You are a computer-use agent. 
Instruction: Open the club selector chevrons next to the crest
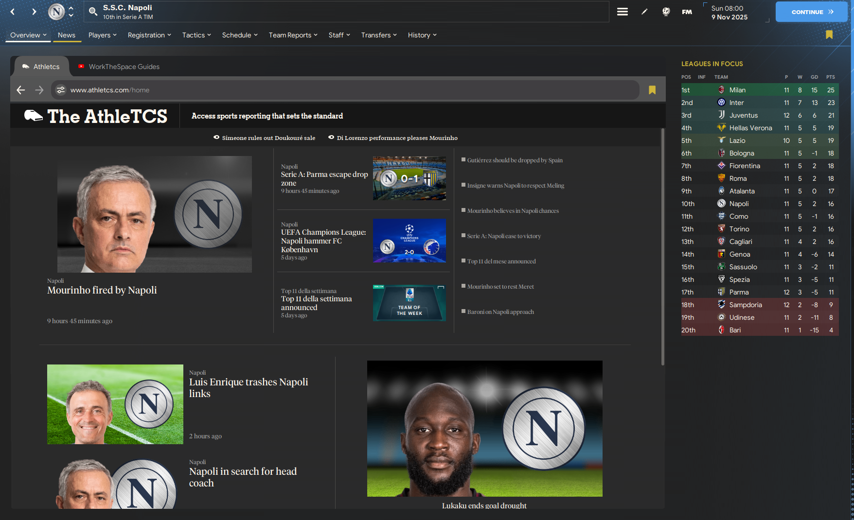[71, 12]
